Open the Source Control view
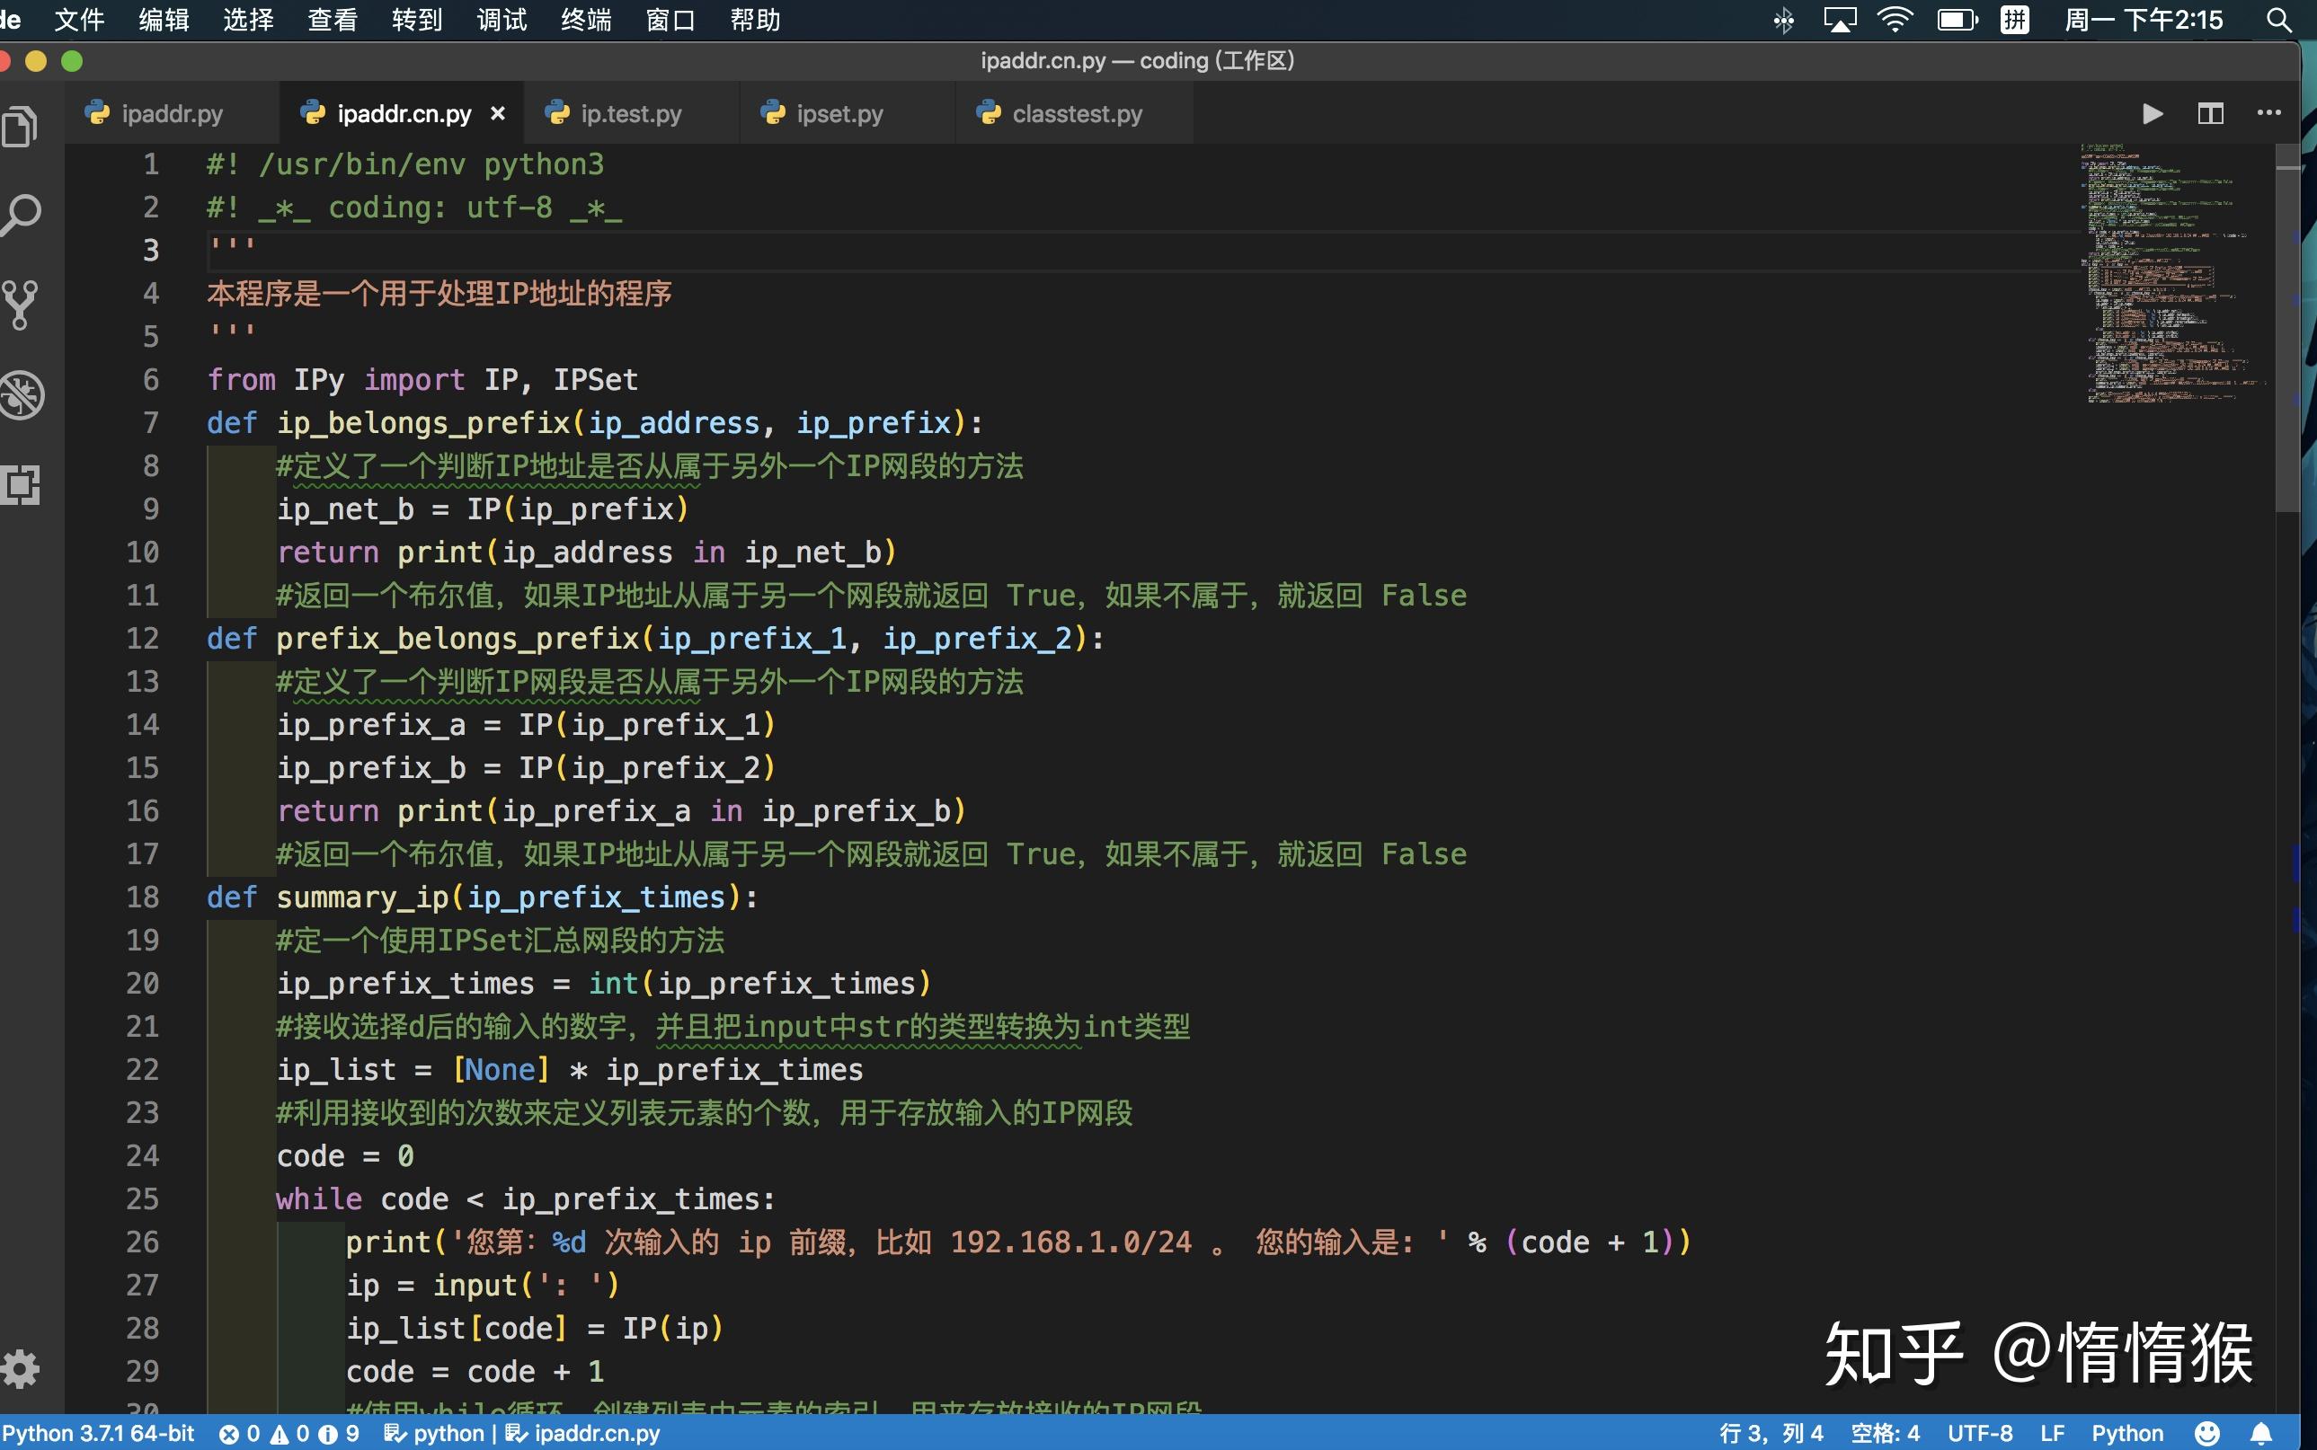The image size is (2317, 1450). tap(22, 302)
